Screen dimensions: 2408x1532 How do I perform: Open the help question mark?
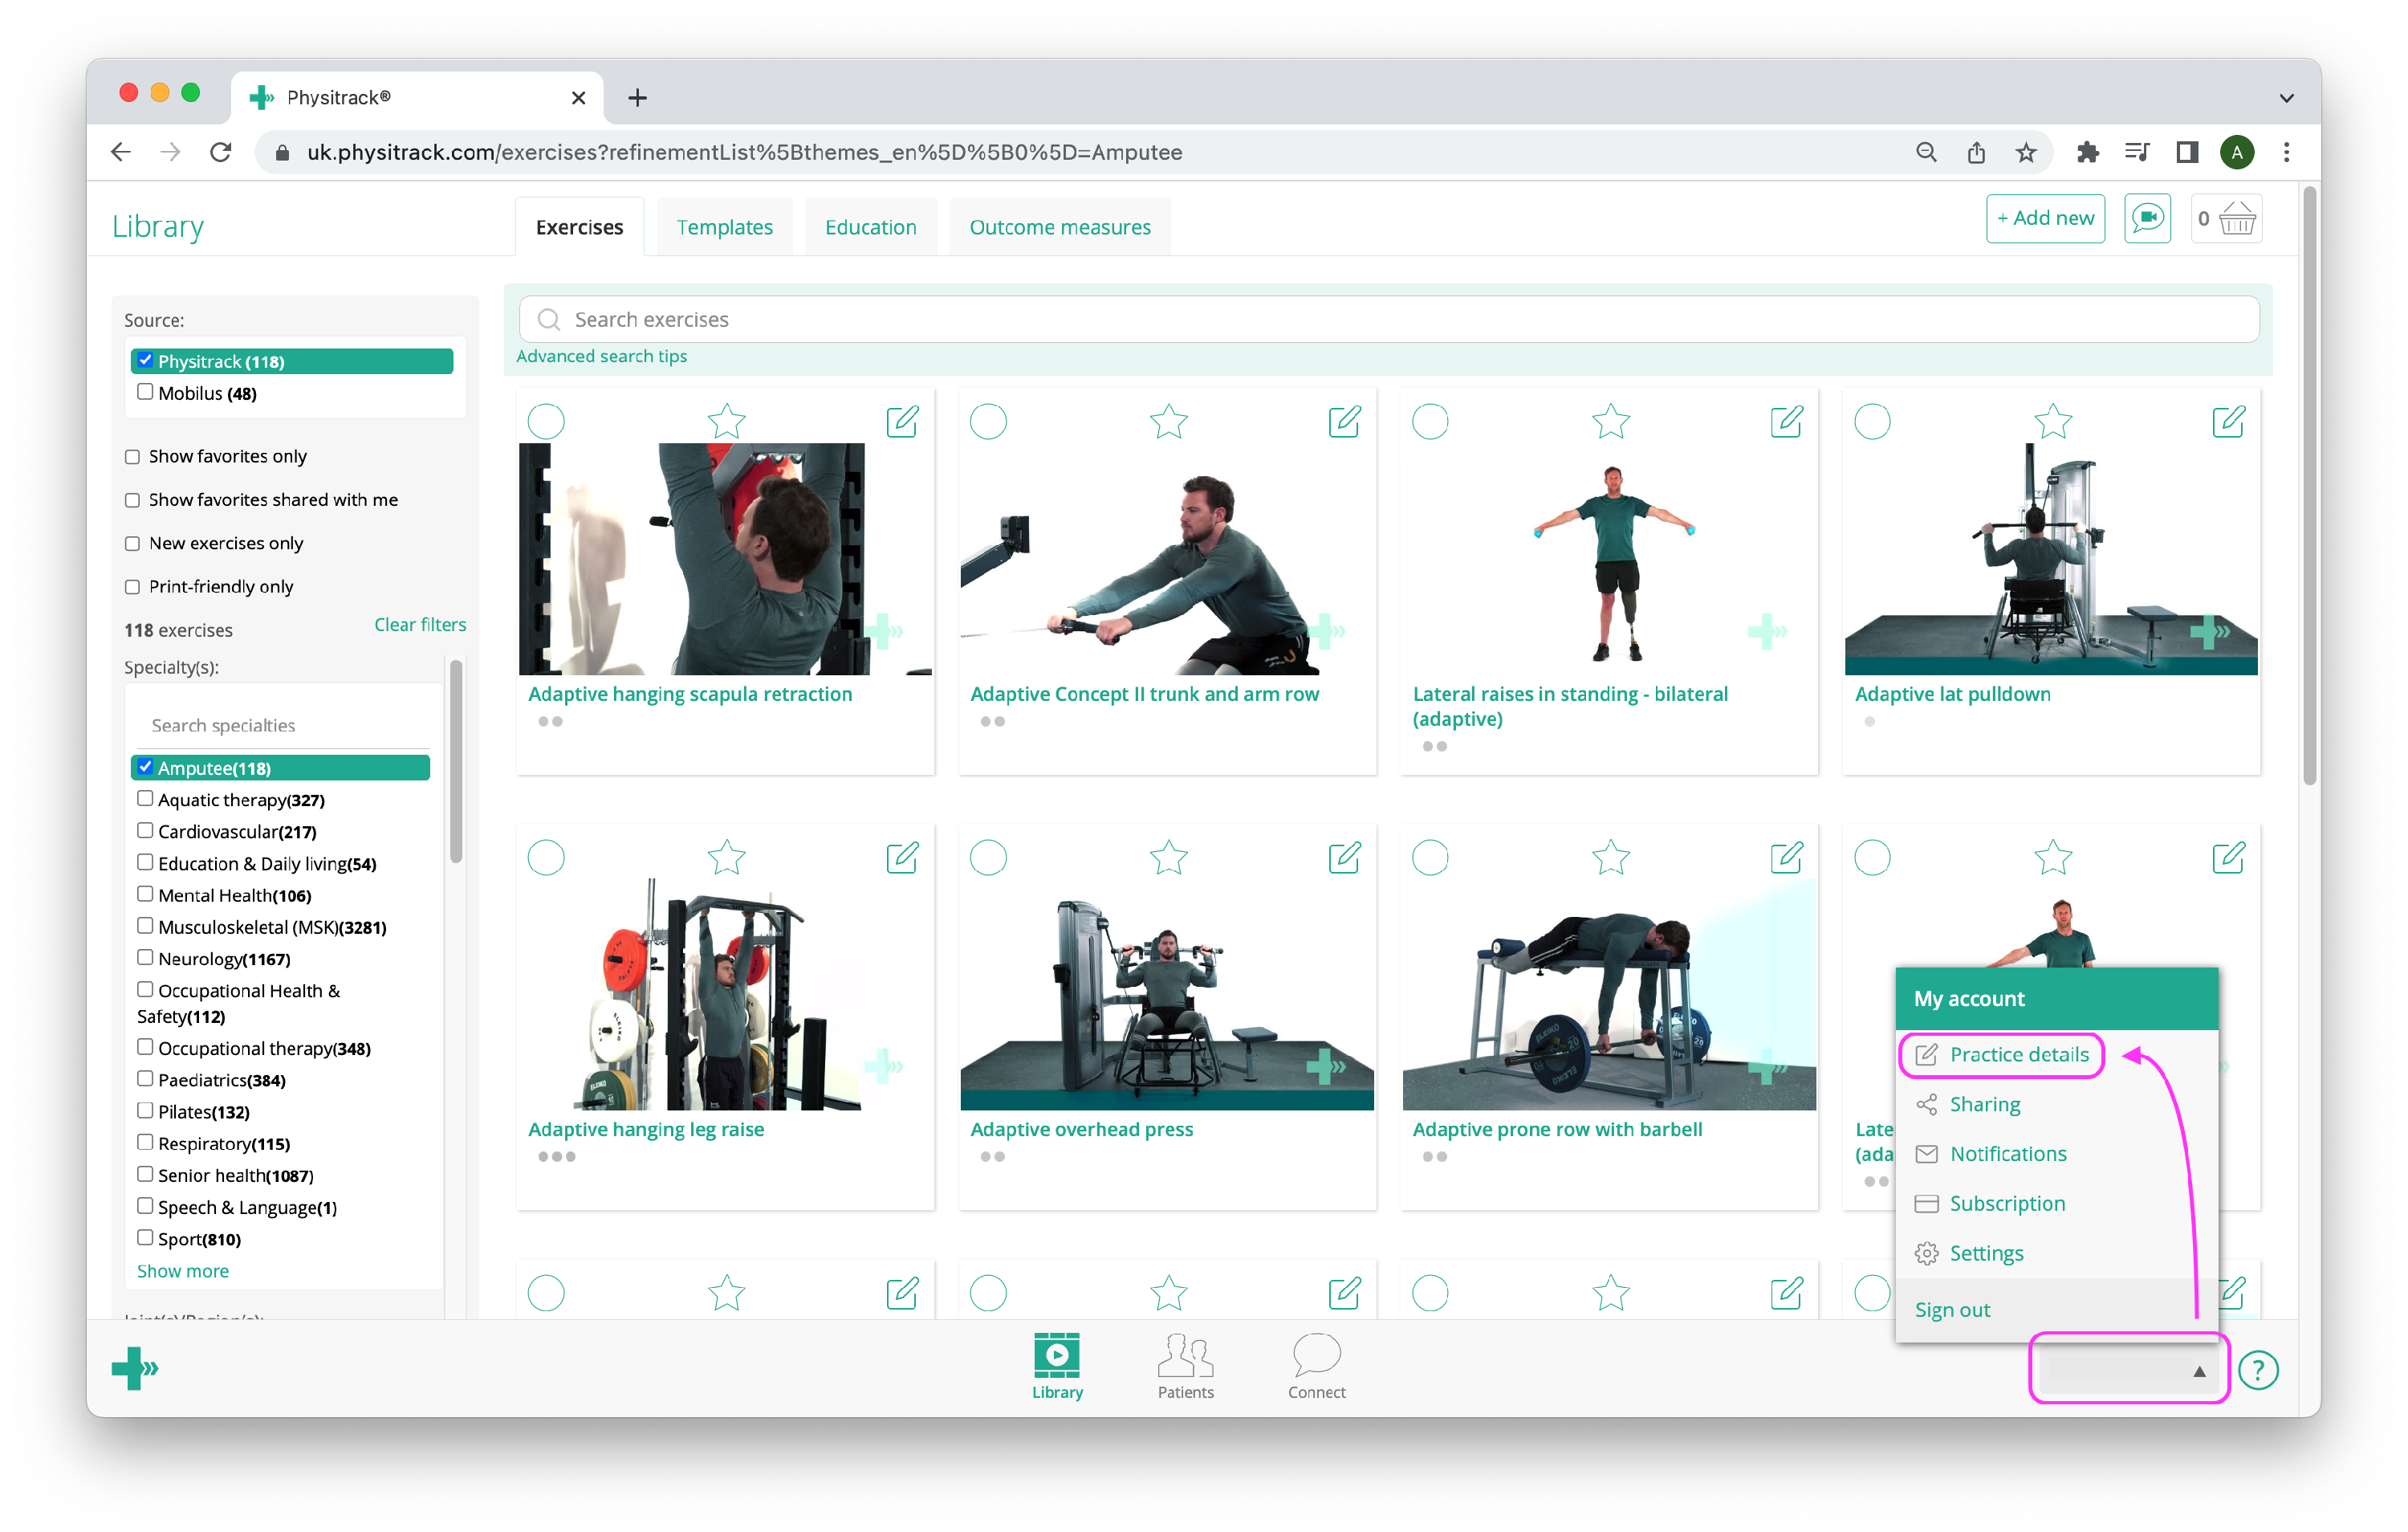click(2258, 1370)
